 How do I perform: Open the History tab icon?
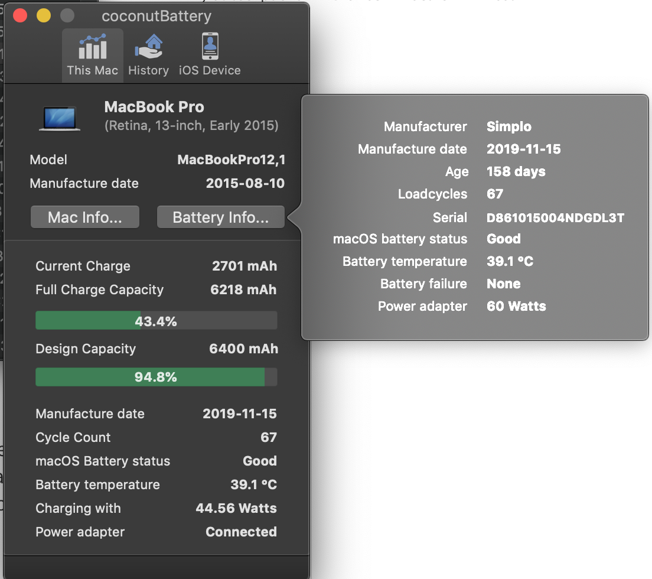148,47
